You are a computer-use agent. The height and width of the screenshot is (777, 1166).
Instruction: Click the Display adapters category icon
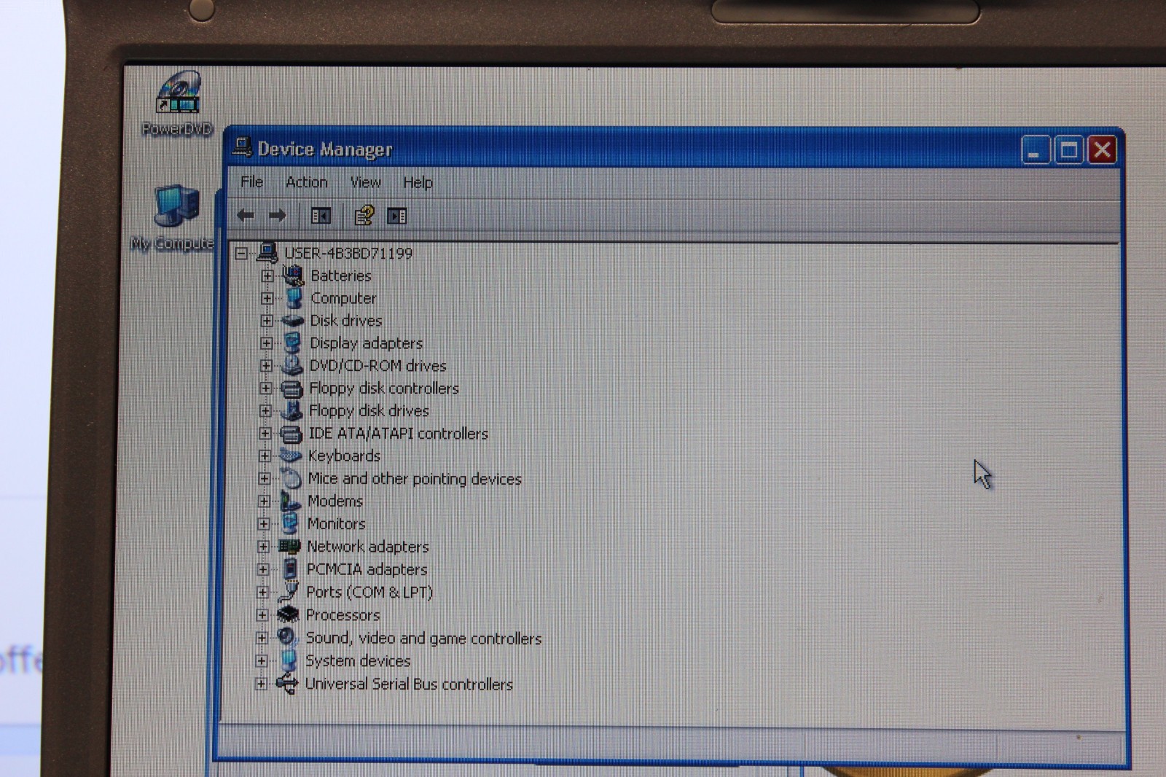click(x=292, y=343)
